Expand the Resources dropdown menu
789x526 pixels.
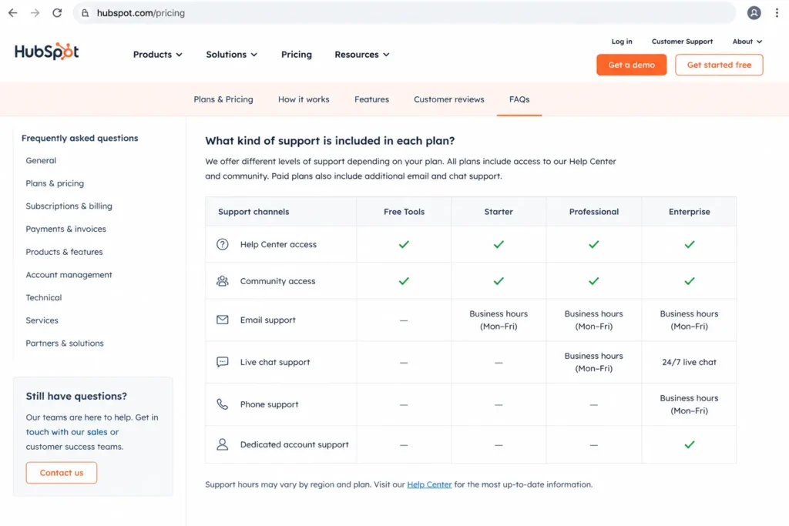click(x=362, y=55)
